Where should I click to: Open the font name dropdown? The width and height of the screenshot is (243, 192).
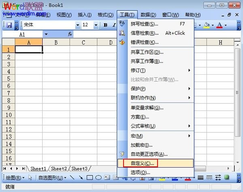78,25
